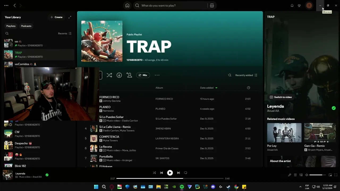Image resolution: width=340 pixels, height=191 pixels.
Task: Select the Si Lo Puedes Soñar track
Action: (111, 117)
